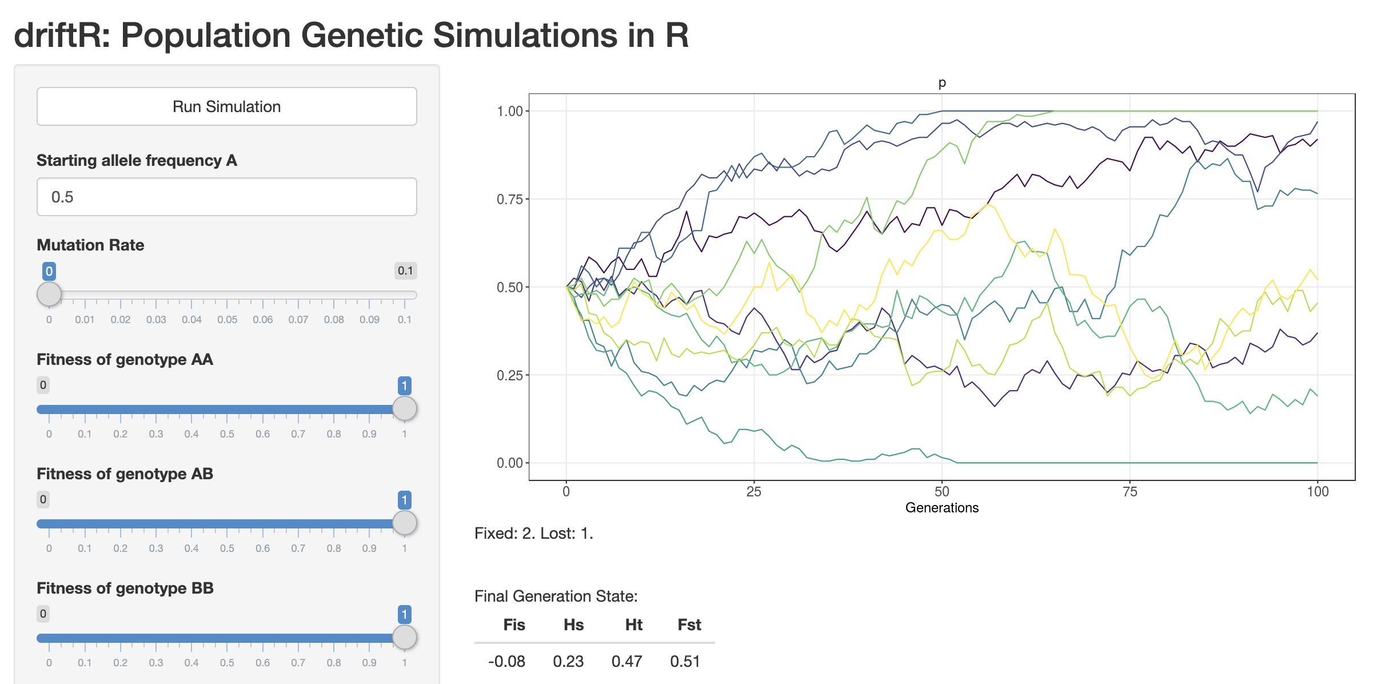
Task: Click the Mutation Rate maximum 0.1 badge
Action: coord(405,271)
